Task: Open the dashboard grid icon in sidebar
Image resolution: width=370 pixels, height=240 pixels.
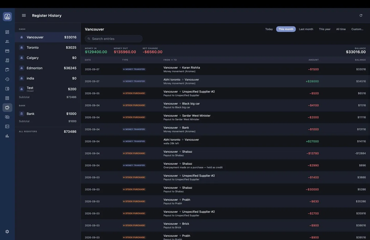Action: pyautogui.click(x=7, y=32)
